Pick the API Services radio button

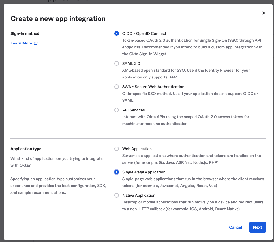tap(117, 110)
